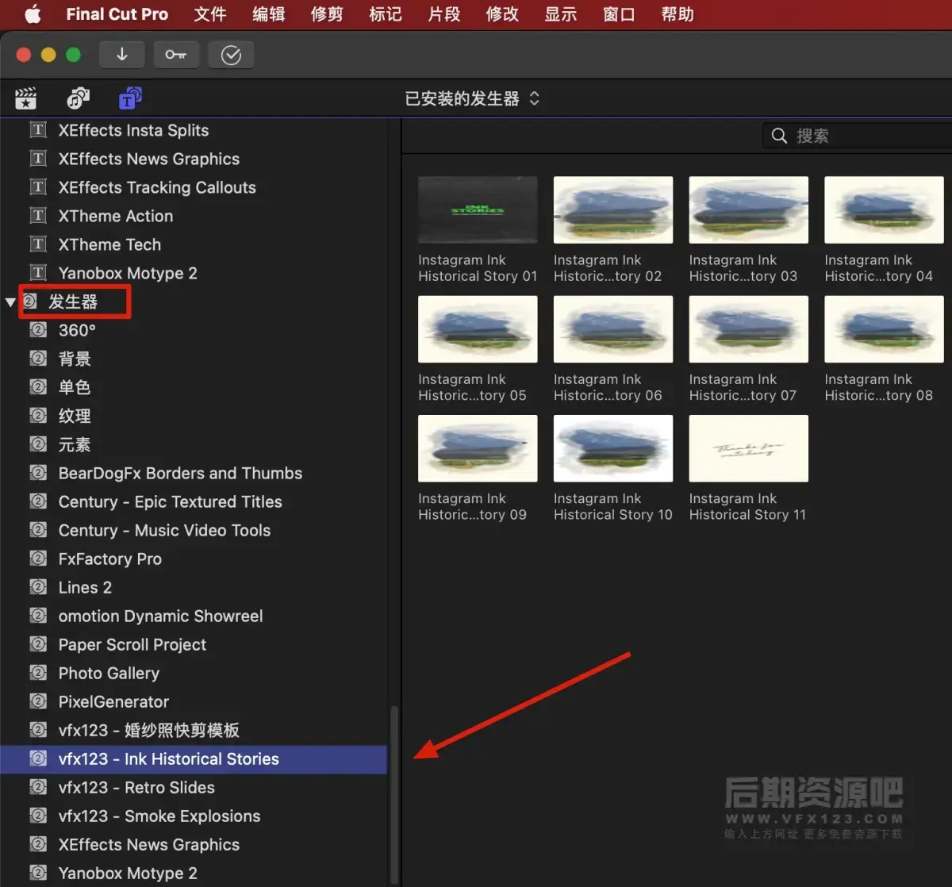Show the titles and generators sidebar
The height and width of the screenshot is (887, 952).
pos(130,98)
